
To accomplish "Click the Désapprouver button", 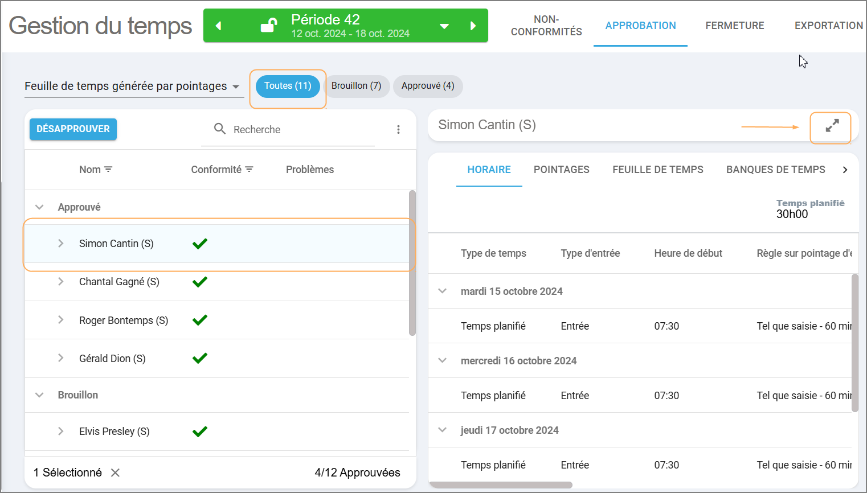I will 73,129.
